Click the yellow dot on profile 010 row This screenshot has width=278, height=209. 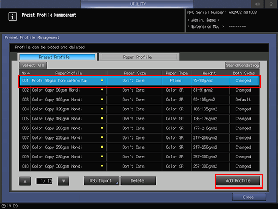102,166
